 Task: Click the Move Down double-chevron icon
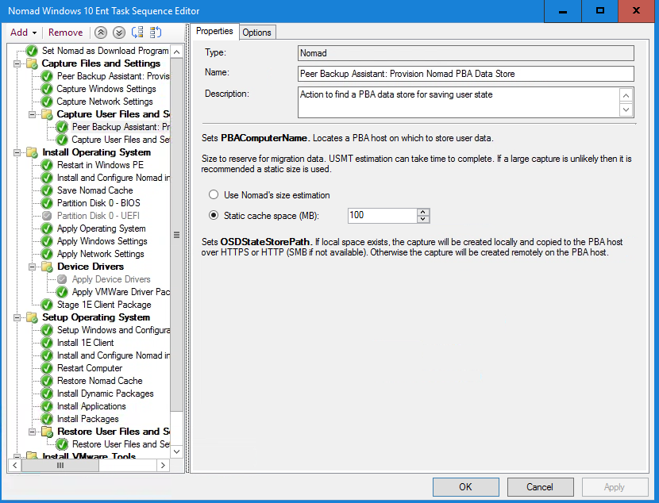pyautogui.click(x=119, y=33)
